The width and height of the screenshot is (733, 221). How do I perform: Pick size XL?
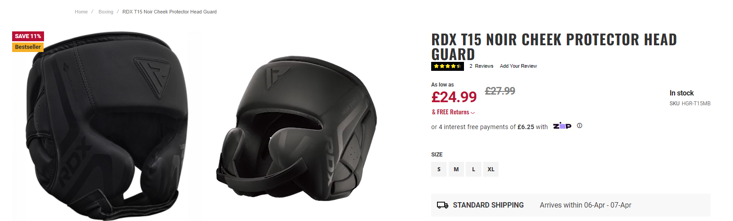[x=491, y=169]
